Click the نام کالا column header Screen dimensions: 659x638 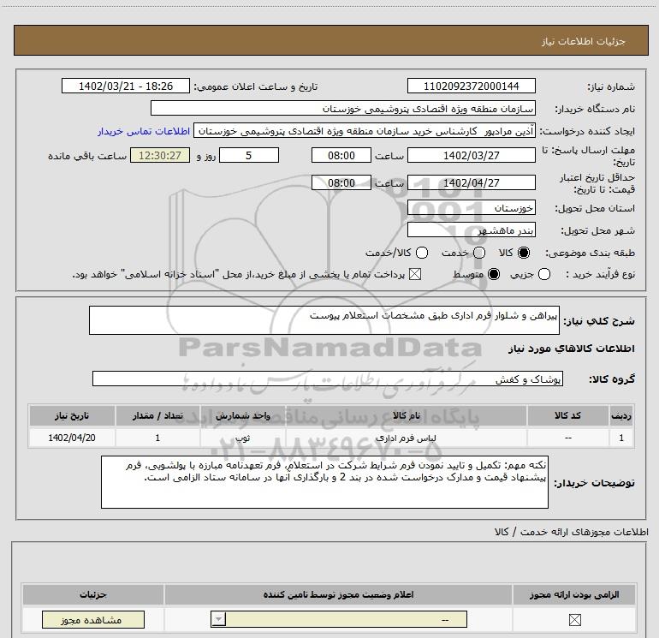[x=406, y=415]
